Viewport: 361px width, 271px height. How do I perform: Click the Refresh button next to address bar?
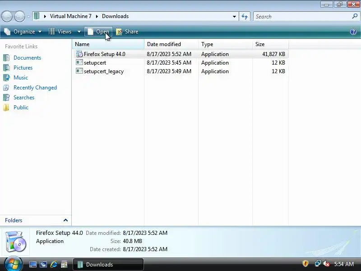[245, 16]
